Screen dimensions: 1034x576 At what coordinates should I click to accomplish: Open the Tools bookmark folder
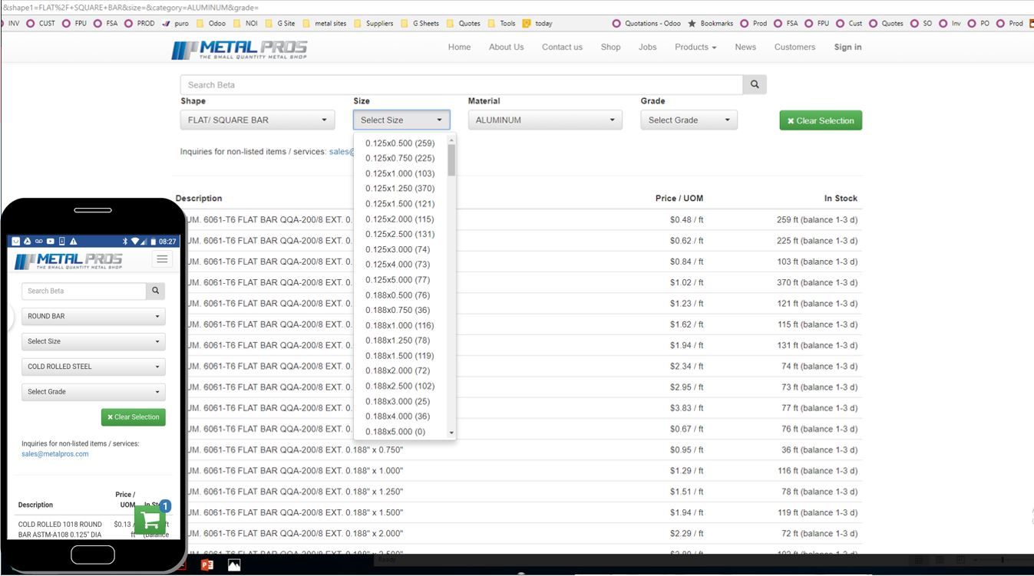(502, 23)
